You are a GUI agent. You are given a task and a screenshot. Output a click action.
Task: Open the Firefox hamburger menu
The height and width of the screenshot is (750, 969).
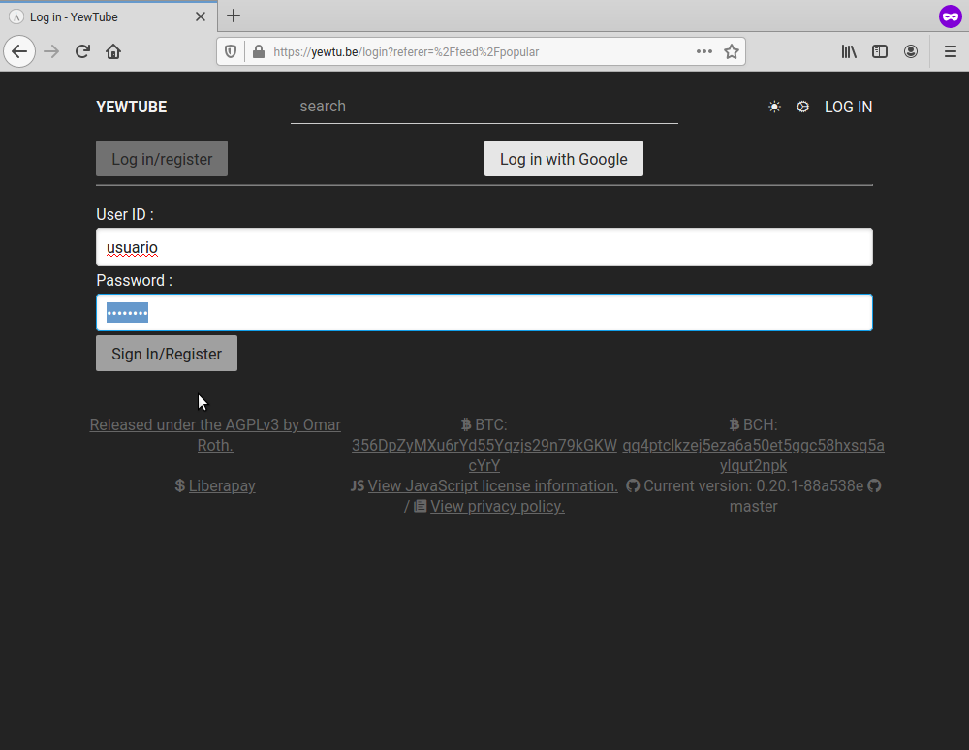[x=951, y=52]
